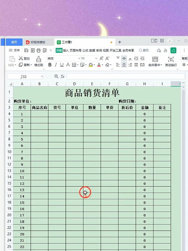Click the fx Insert Function button

click(x=62, y=77)
